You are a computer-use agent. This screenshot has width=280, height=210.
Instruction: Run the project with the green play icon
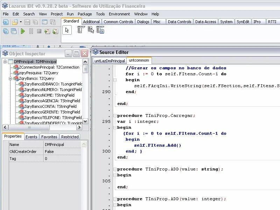(x=23, y=31)
